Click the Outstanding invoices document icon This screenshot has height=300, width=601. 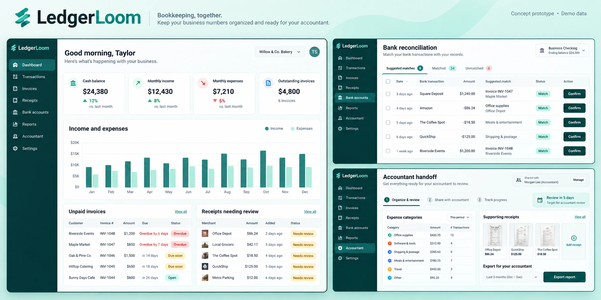coord(268,83)
